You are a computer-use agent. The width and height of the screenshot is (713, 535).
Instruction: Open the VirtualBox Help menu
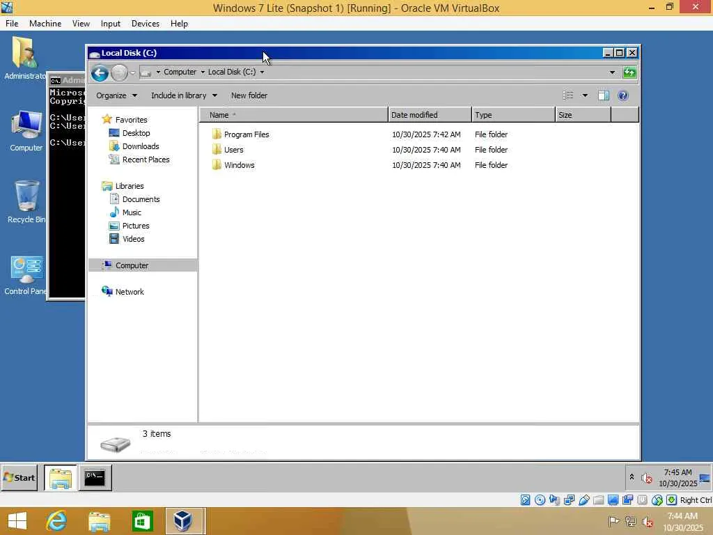(179, 24)
